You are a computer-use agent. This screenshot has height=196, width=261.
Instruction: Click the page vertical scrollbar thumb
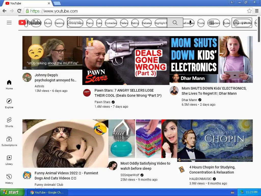(259, 29)
